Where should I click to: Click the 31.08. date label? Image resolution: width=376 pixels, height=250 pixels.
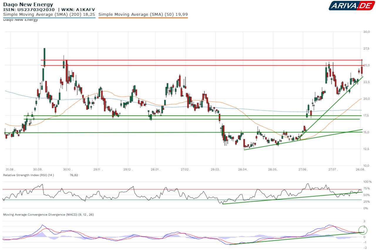point(10,170)
